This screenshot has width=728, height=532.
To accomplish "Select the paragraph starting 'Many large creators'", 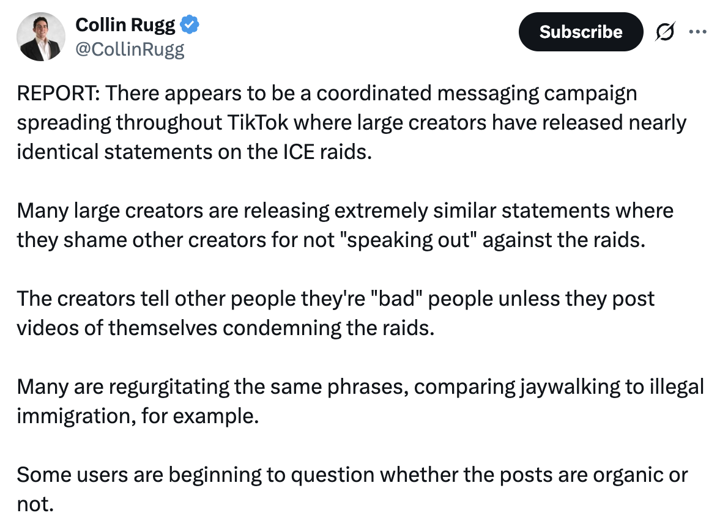I will pos(345,225).
